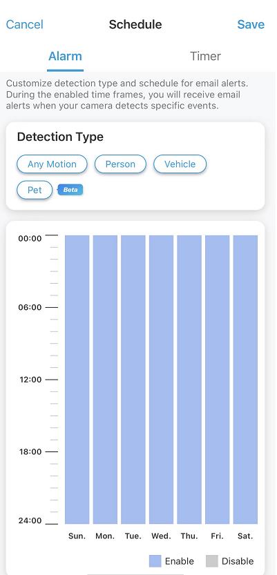Tap the Friday schedule column
The height and width of the screenshot is (575, 277).
point(217,380)
